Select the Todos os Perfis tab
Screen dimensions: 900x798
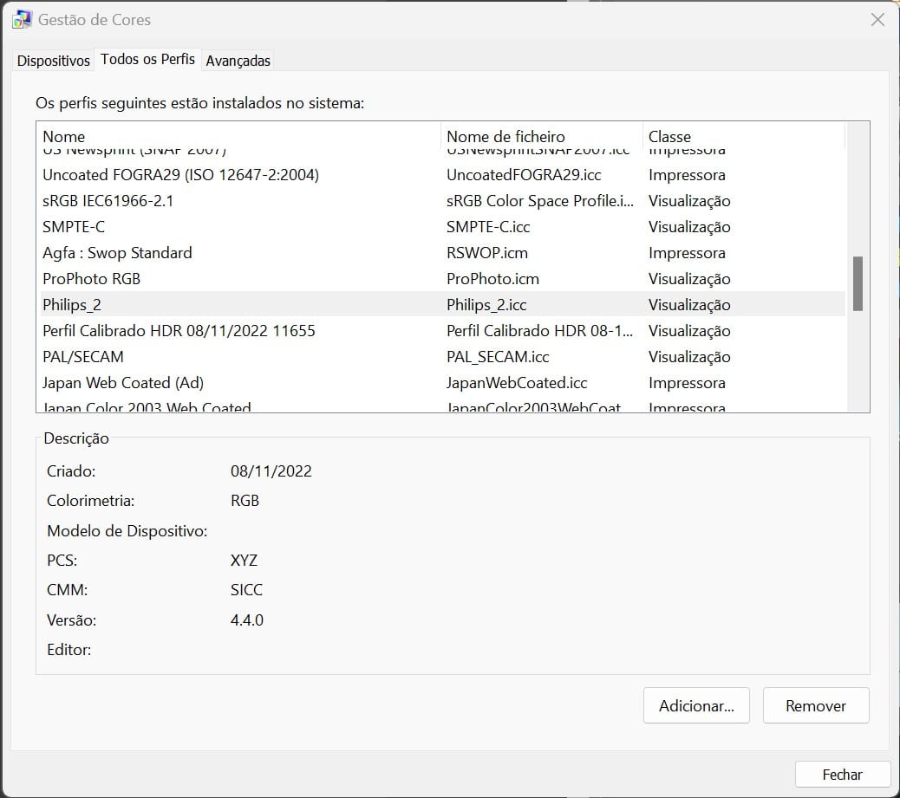pos(147,60)
